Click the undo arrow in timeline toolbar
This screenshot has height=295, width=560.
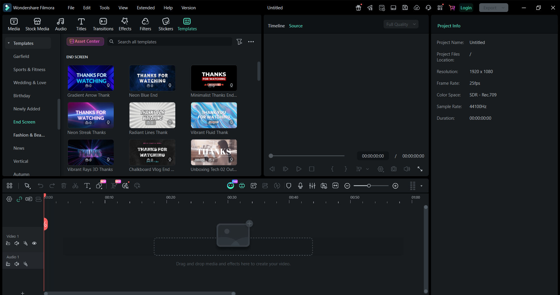40,186
